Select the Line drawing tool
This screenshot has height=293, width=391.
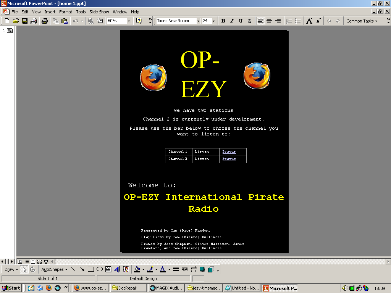point(73,269)
